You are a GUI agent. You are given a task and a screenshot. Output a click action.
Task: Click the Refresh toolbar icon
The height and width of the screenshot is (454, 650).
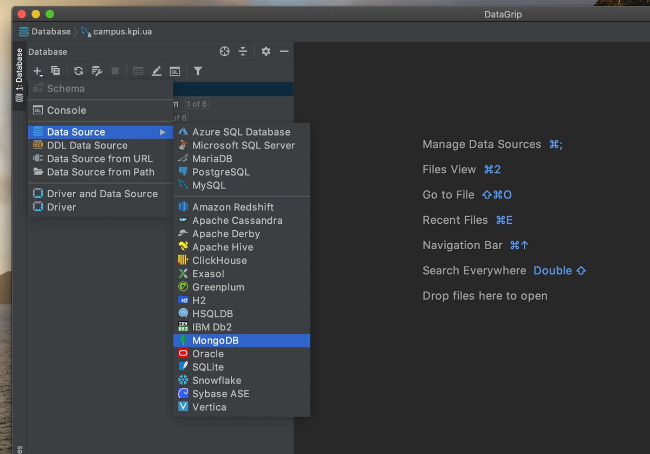click(79, 71)
